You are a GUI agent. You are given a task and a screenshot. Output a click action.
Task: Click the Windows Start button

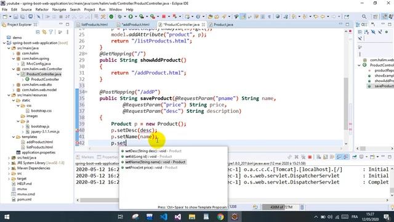pyautogui.click(x=7, y=216)
